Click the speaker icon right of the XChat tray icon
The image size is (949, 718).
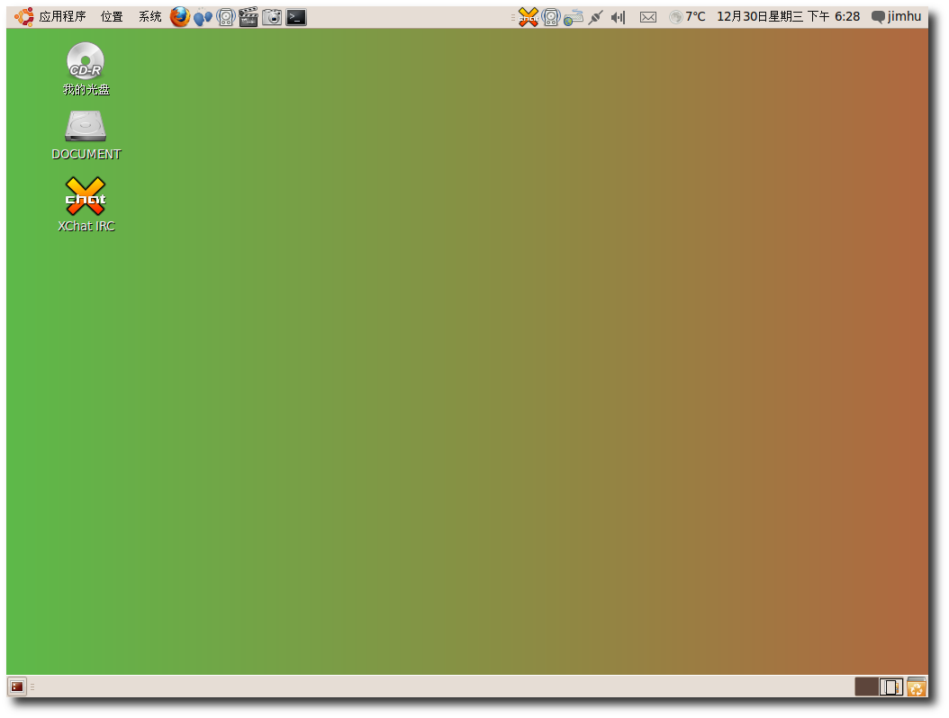[x=551, y=17]
